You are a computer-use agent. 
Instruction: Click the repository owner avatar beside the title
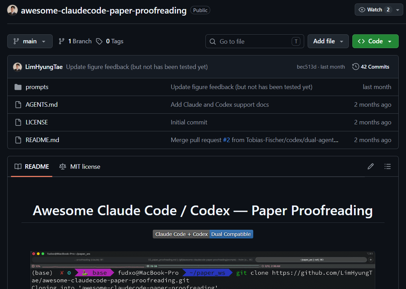click(12, 10)
